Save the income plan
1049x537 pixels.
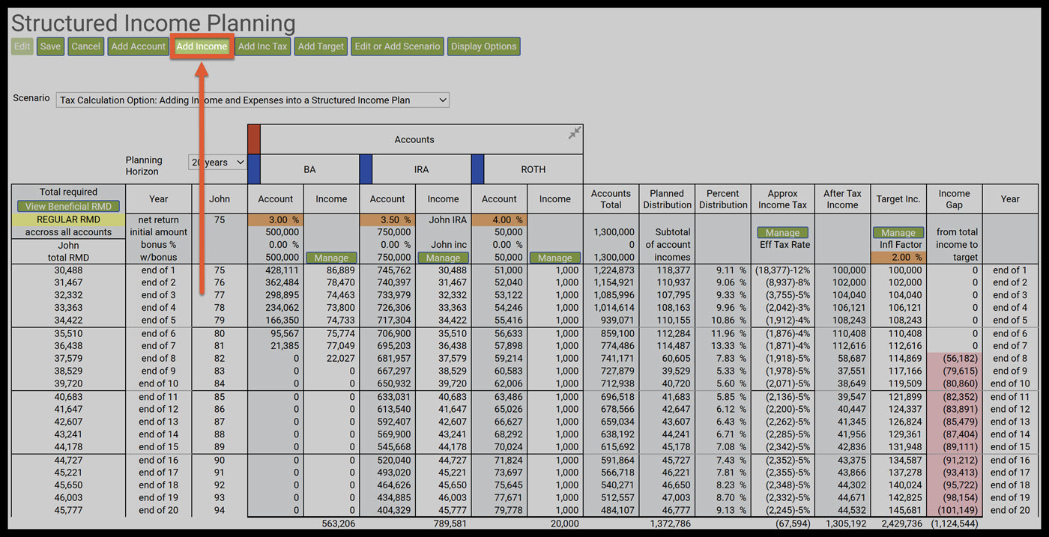tap(50, 46)
